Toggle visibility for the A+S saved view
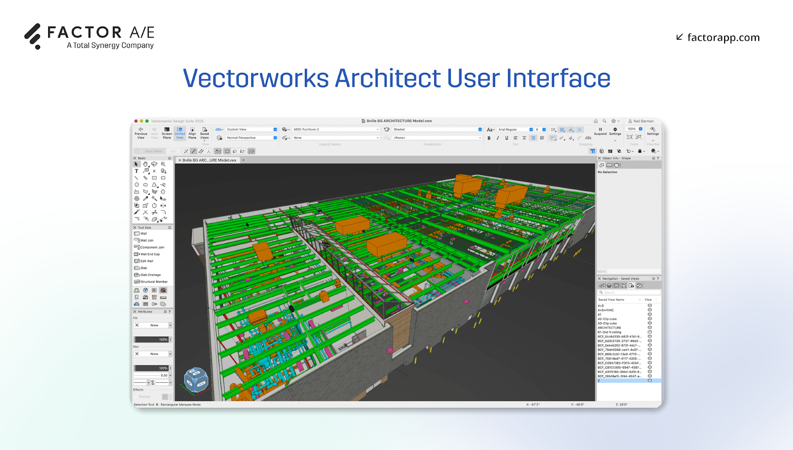The image size is (793, 450). (x=650, y=306)
